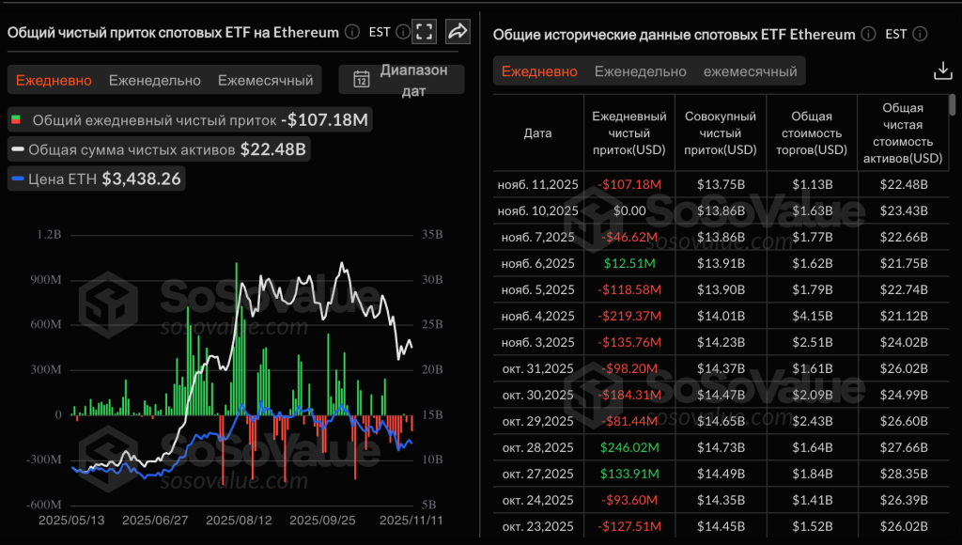Toggle total net assets line in legend

tap(17, 148)
